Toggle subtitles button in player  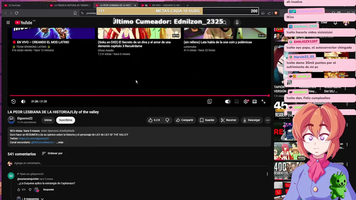[237, 101]
